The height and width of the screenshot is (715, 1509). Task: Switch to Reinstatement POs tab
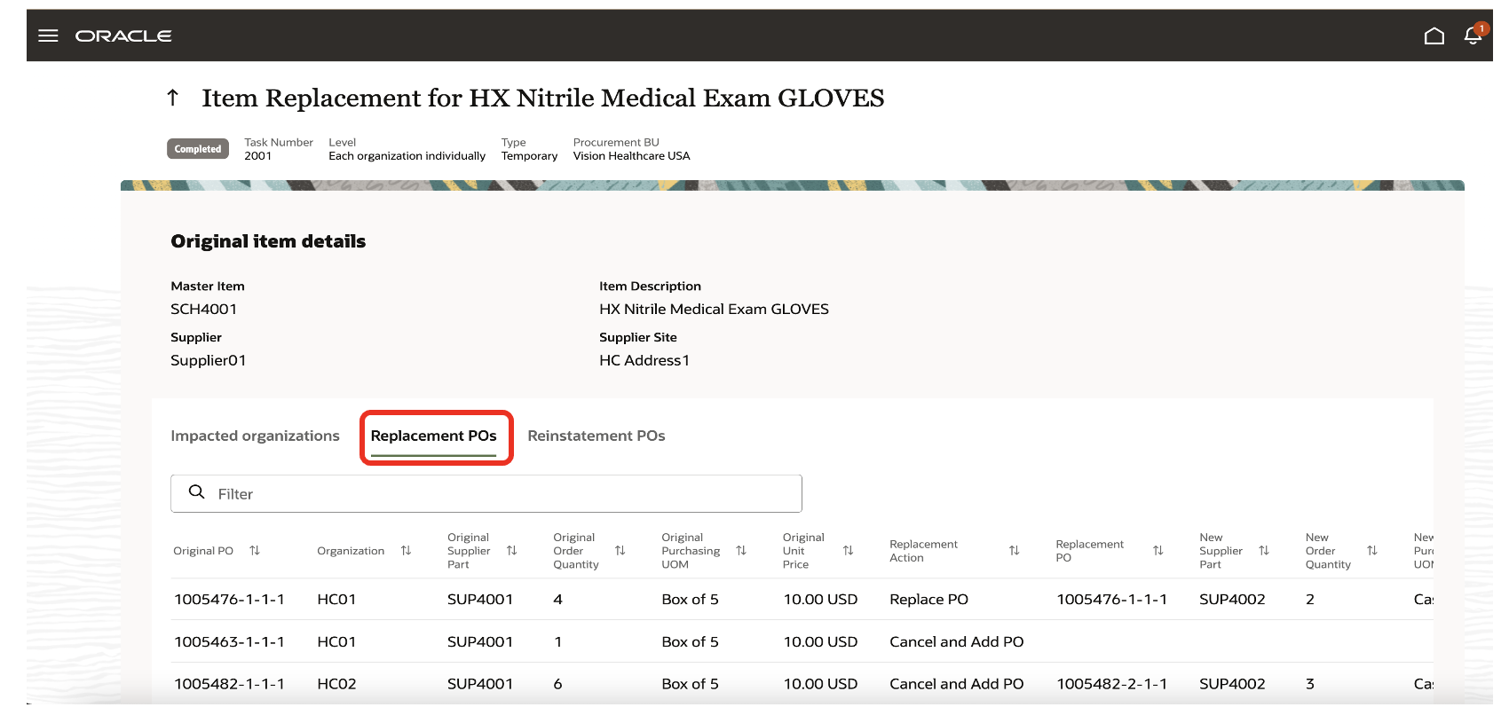(596, 436)
